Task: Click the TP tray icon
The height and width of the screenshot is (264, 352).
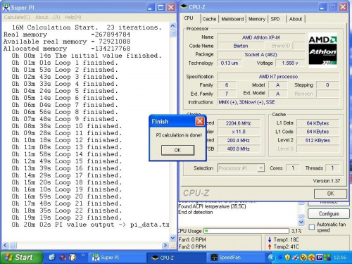Action: pyautogui.click(x=320, y=258)
